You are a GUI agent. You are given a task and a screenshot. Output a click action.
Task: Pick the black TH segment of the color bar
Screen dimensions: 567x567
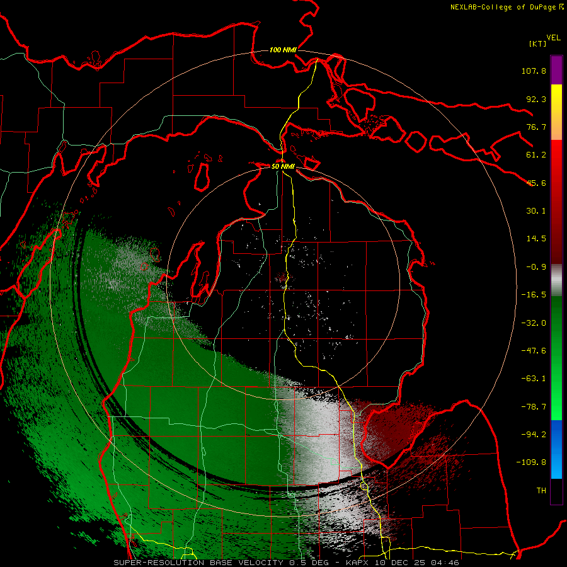tap(556, 491)
